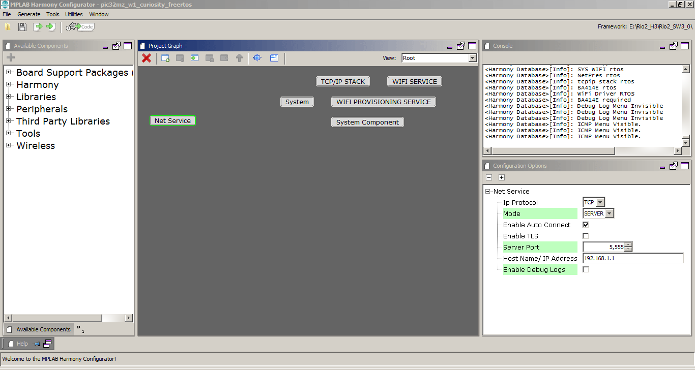695x370 pixels.
Task: Select the Net Service graph node
Action: pyautogui.click(x=172, y=120)
